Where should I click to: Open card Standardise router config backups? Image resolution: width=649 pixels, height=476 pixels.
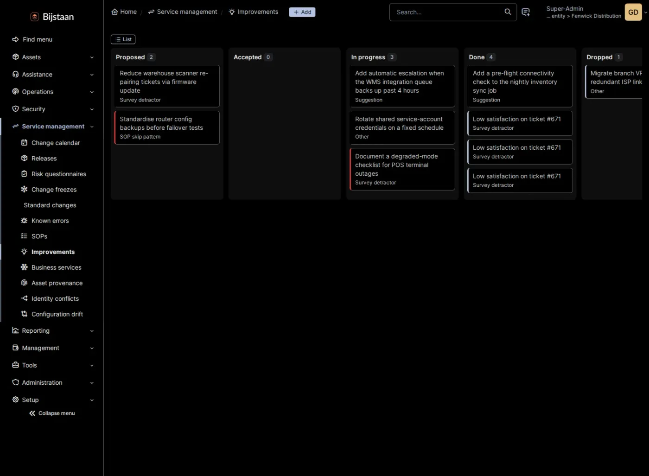tap(167, 127)
